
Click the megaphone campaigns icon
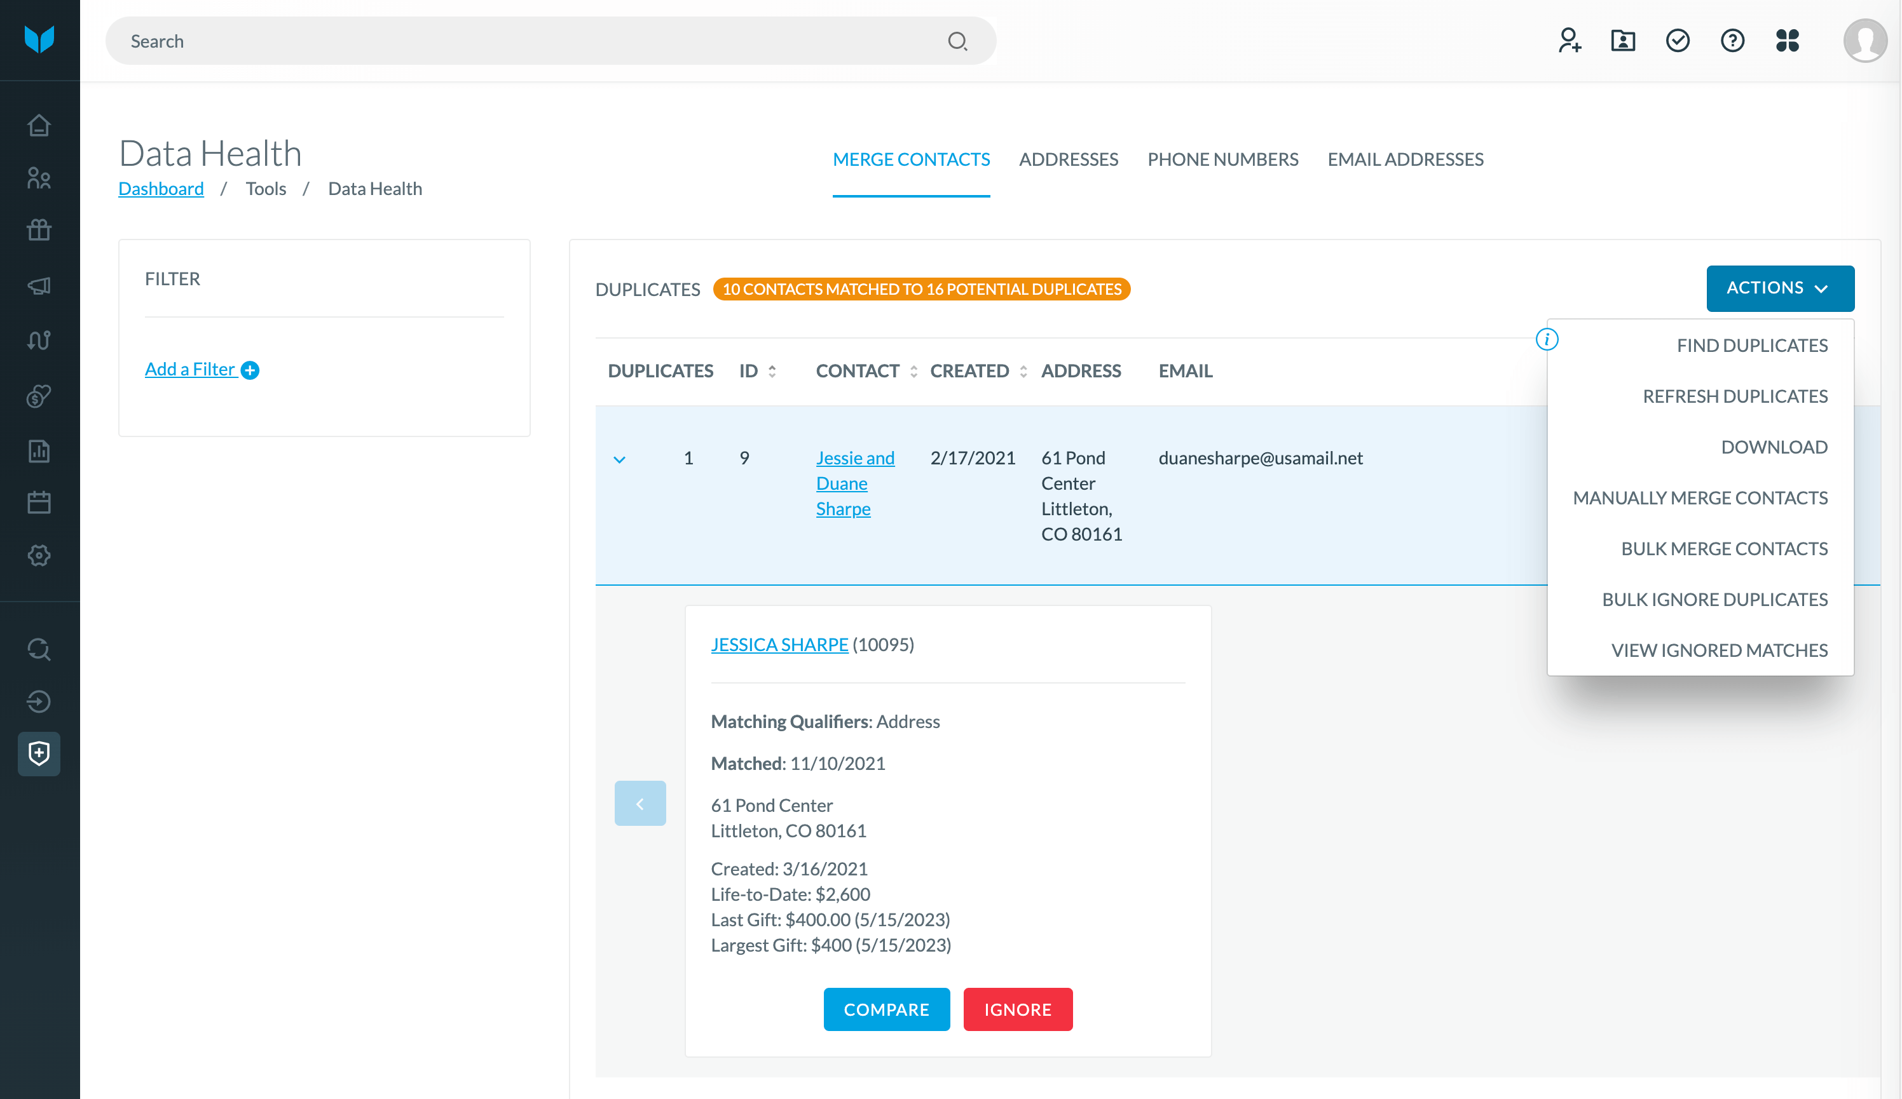39,285
